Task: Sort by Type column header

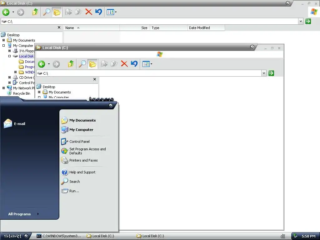Action: click(x=168, y=28)
